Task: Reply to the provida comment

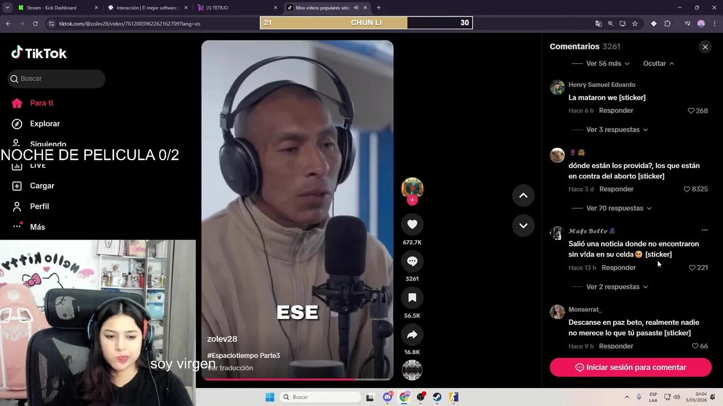Action: pos(616,189)
